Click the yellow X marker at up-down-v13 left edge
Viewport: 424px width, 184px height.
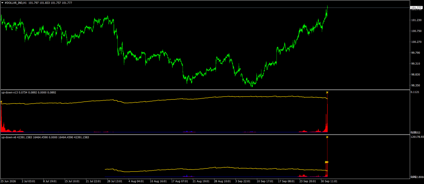pyautogui.click(x=1, y=102)
